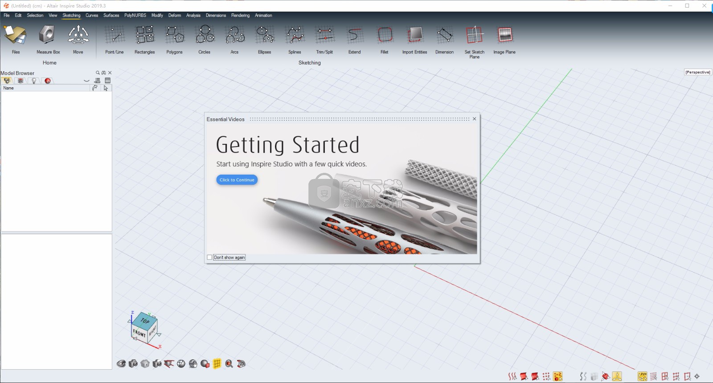Click the eye view icon in bottom toolbar
Image resolution: width=713 pixels, height=383 pixels.
click(x=121, y=364)
